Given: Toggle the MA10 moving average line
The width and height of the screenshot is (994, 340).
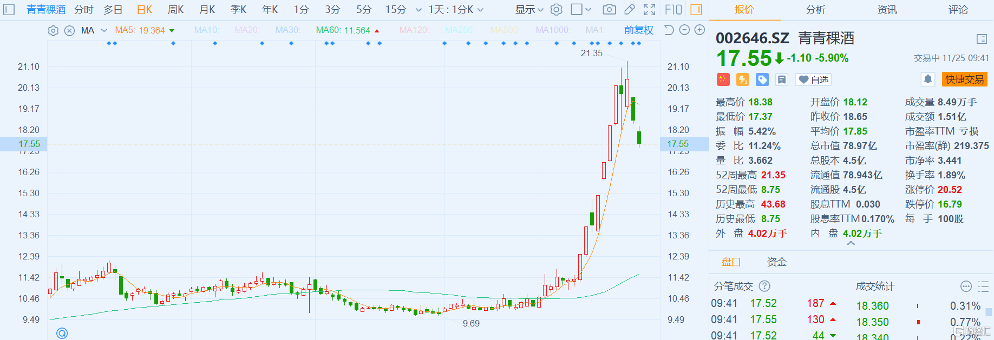Looking at the screenshot, I should [x=206, y=30].
